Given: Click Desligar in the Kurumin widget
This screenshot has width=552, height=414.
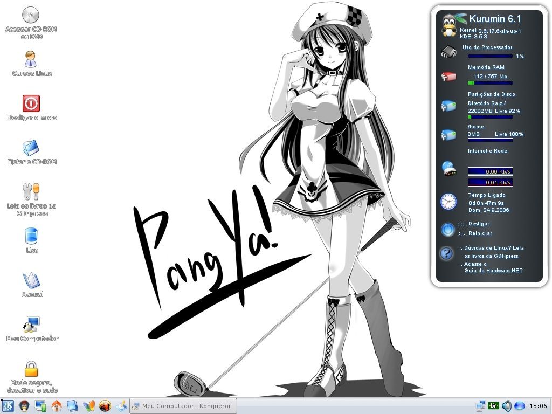Looking at the screenshot, I should tap(479, 224).
